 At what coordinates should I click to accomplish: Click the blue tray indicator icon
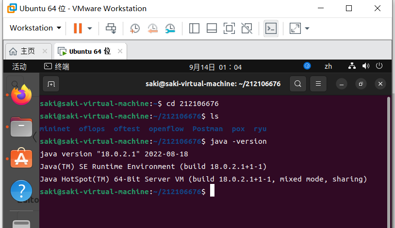[307, 66]
